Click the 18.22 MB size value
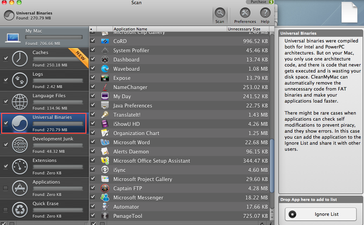The image size is (364, 225). (x=257, y=198)
